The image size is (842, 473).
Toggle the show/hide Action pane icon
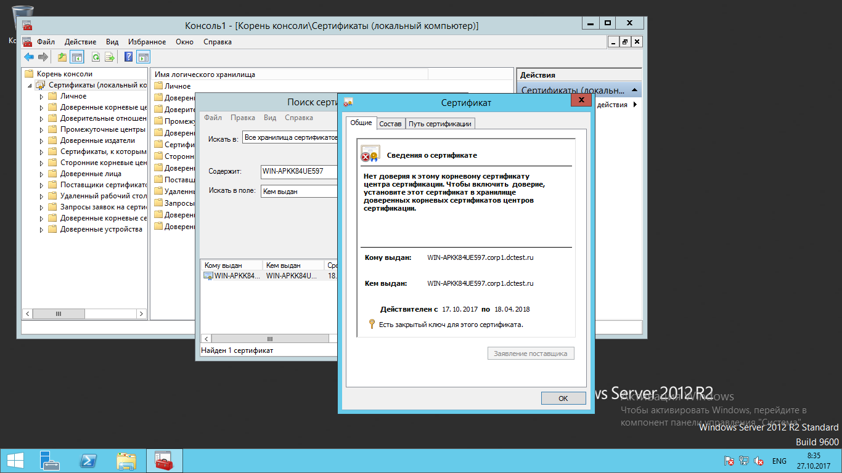[143, 57]
